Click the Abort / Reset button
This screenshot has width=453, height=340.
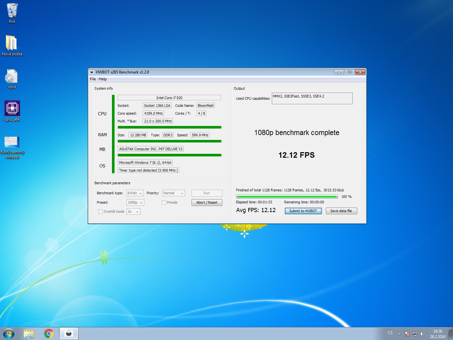click(207, 202)
